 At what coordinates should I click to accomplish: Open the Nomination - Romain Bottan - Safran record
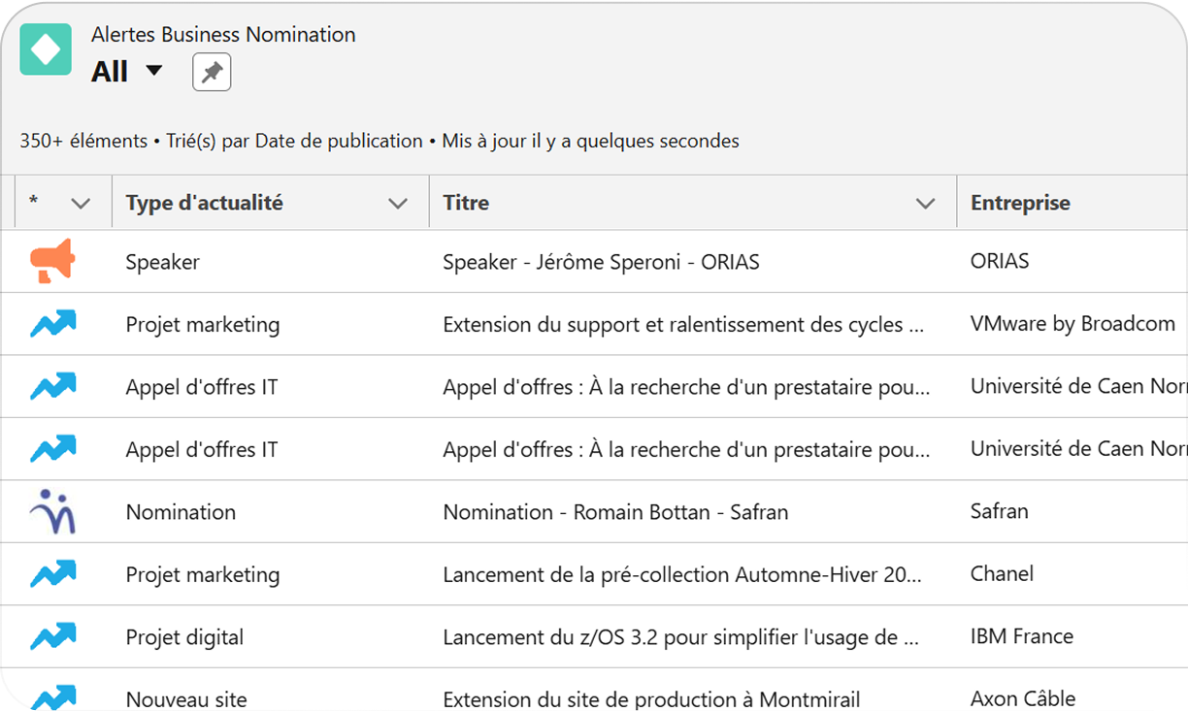coord(615,512)
